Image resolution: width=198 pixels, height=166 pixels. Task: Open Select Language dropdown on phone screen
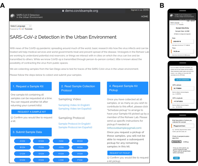tap(177, 23)
